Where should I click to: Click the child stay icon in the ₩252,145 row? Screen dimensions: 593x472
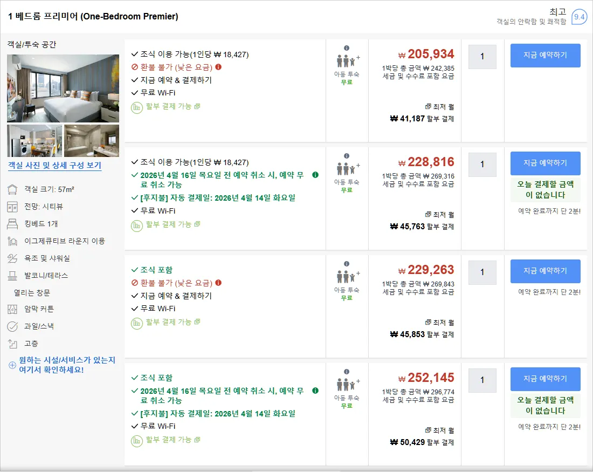tap(348, 384)
